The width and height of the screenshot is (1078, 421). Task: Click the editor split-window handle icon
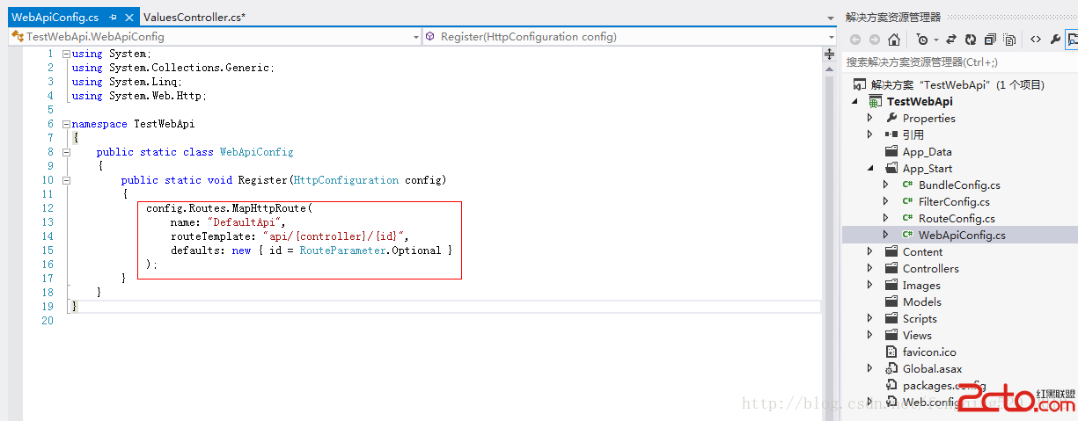(x=829, y=54)
